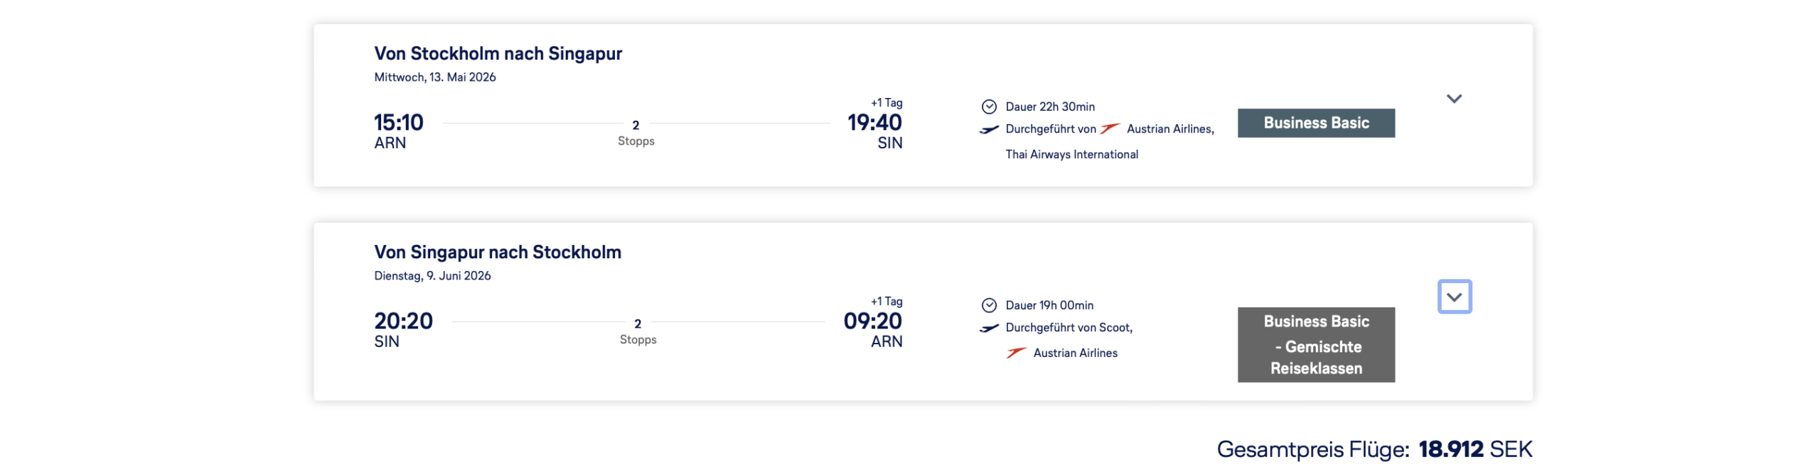Click the clock icon beside Dauer 22h 30min
Screen dimensions: 1820x467
coord(989,107)
